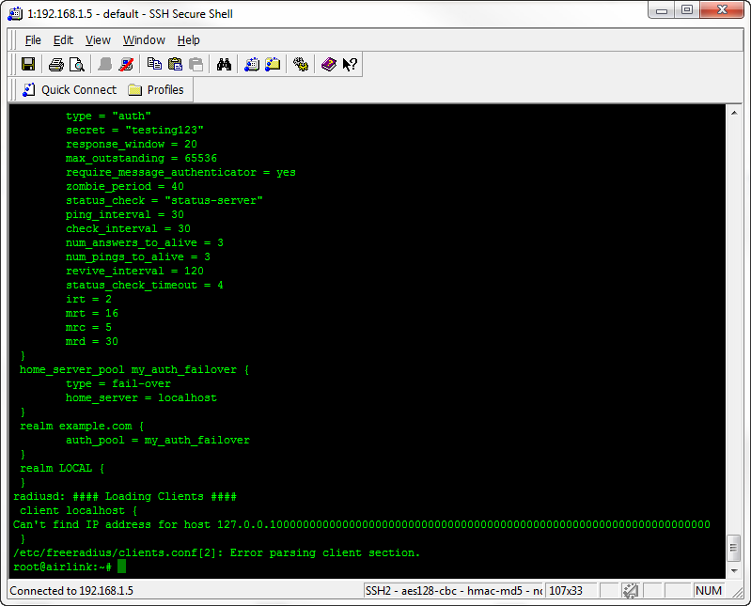Open the Profiles button
This screenshot has width=751, height=606.
coord(156,89)
